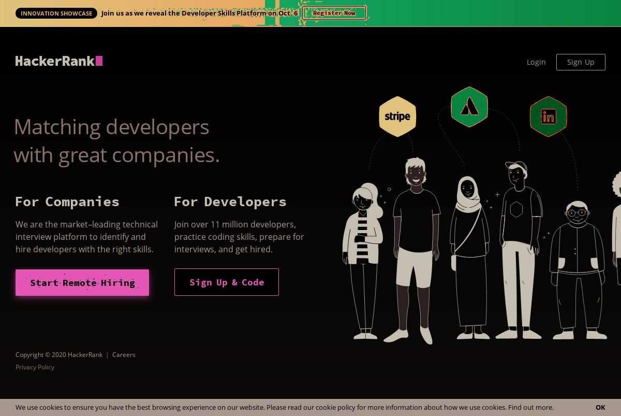Viewport: 621px width, 416px height.
Task: Click the woman wearing hijab illustration
Action: [x=470, y=258]
